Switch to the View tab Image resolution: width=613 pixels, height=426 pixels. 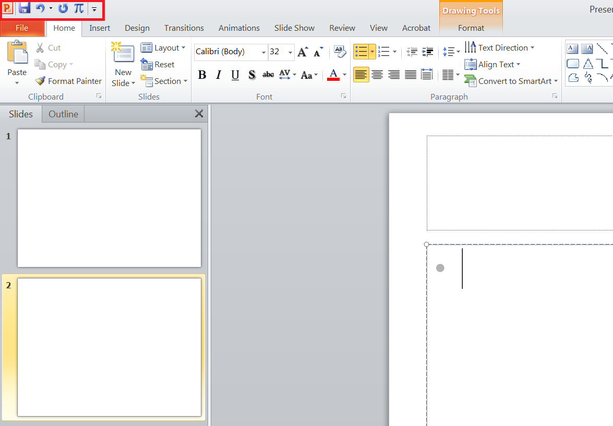point(378,28)
